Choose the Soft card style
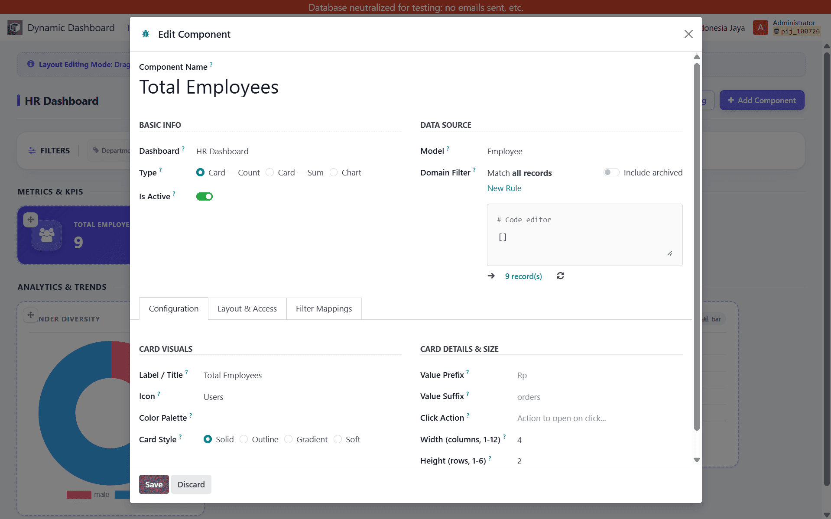 [338, 439]
